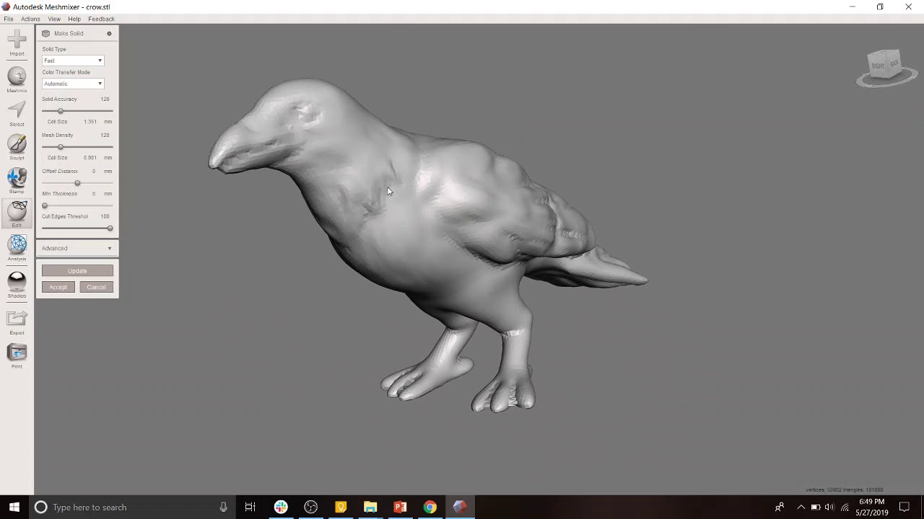Open the Import tool
924x519 pixels.
pyautogui.click(x=17, y=43)
